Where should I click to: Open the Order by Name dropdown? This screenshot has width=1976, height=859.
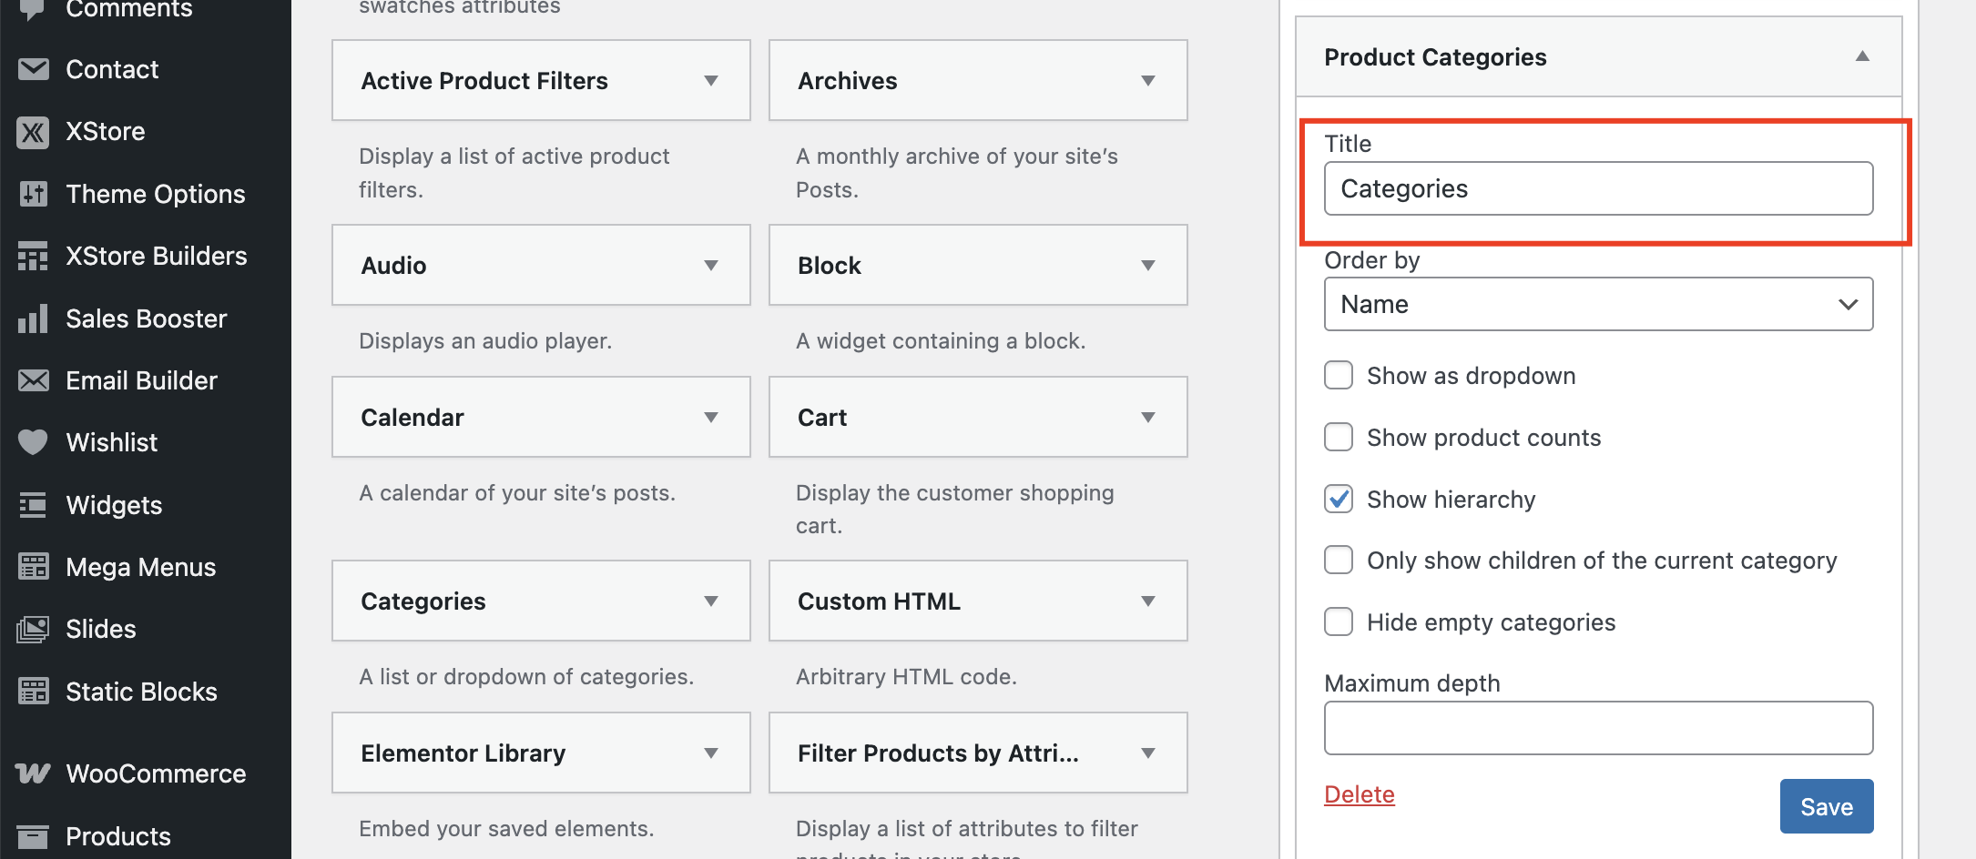[x=1598, y=304]
